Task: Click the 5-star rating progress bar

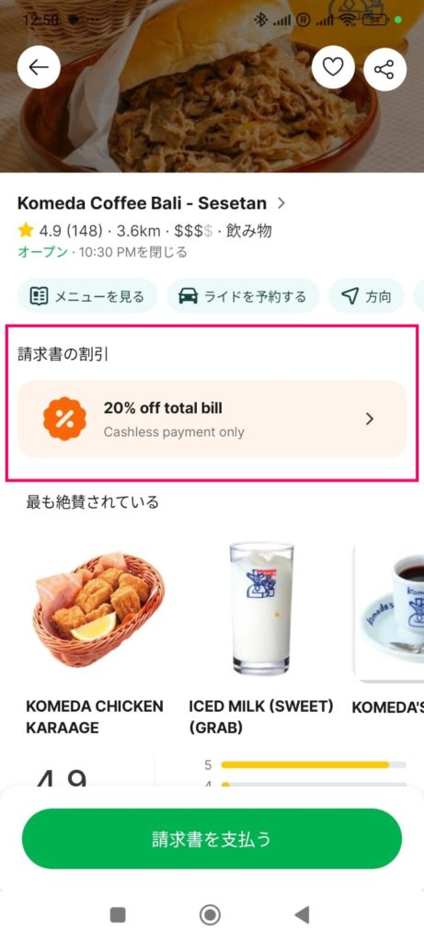Action: [x=314, y=764]
